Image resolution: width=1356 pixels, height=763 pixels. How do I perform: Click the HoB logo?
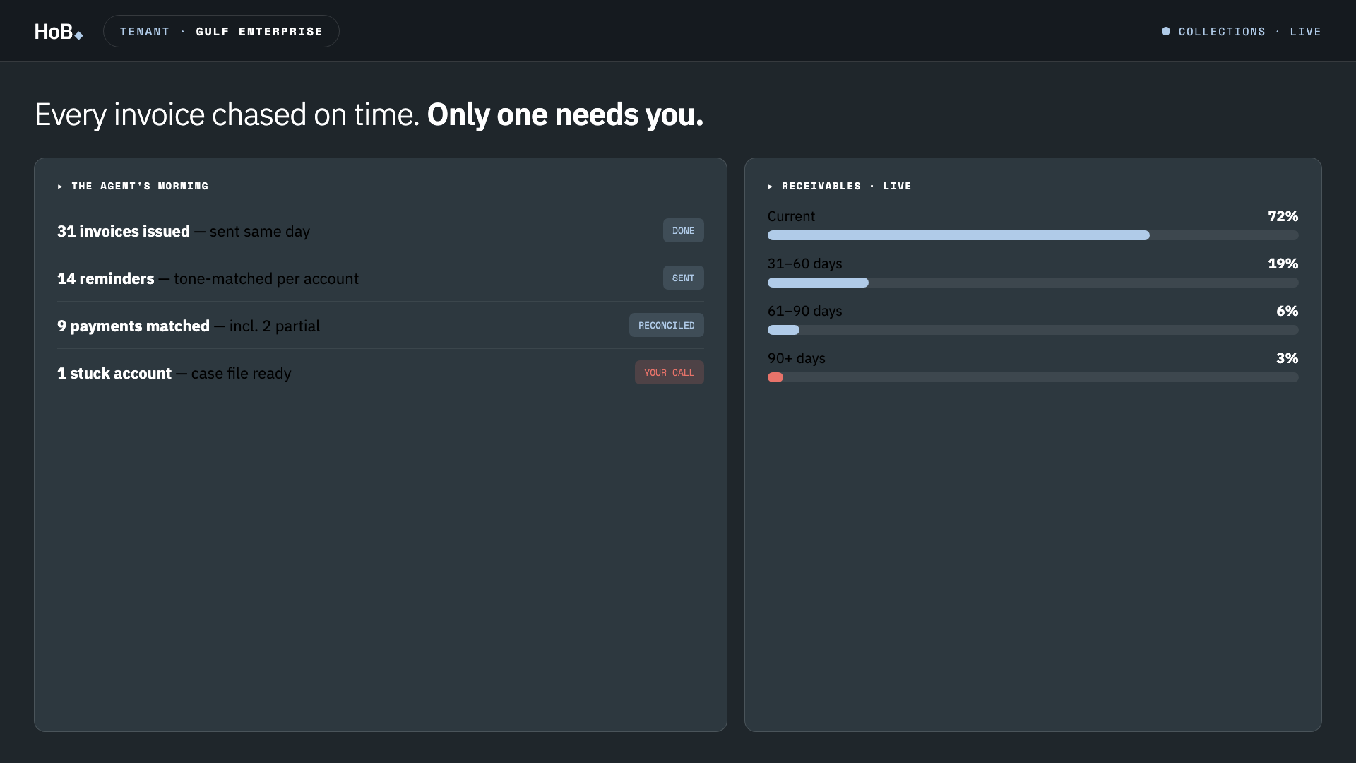click(x=59, y=32)
